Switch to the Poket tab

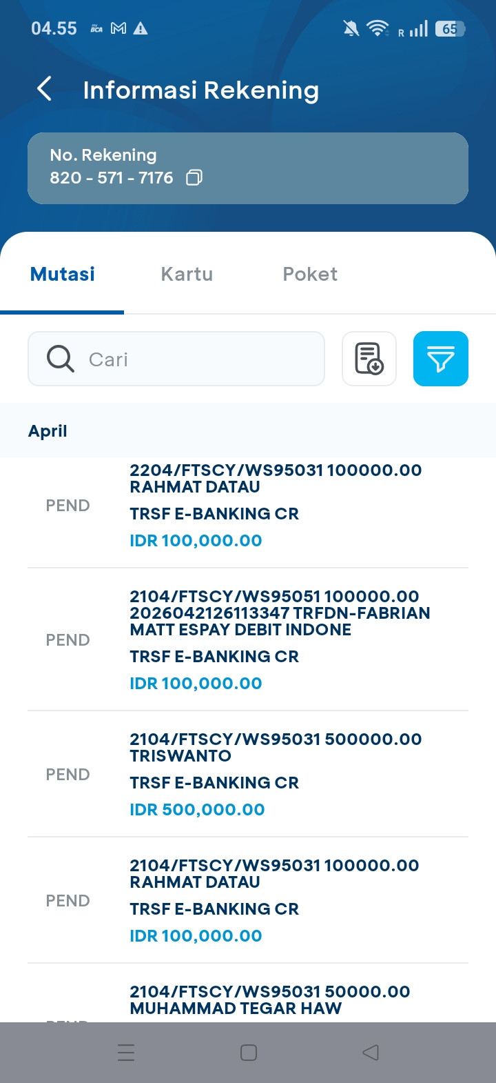click(x=310, y=274)
